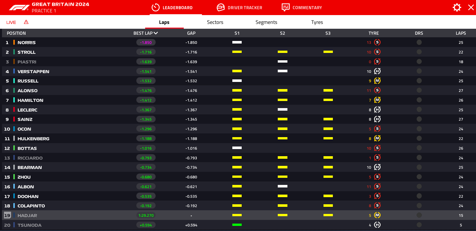This screenshot has height=231, width=476.
Task: Click the Commentary speech bubble icon
Action: (x=285, y=7)
